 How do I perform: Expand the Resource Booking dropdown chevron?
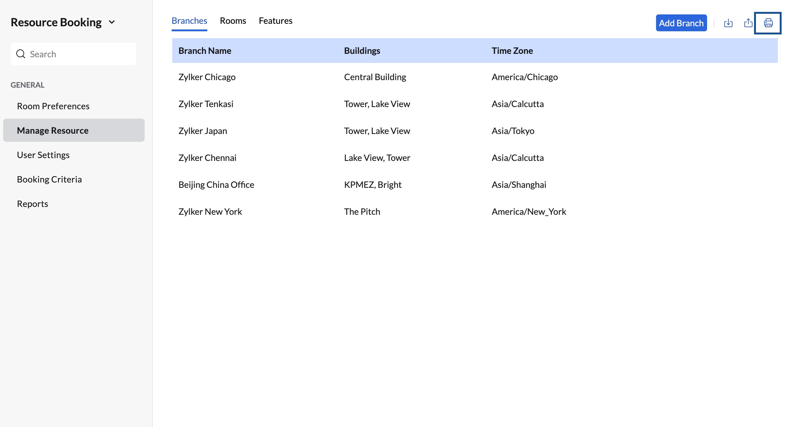point(112,22)
